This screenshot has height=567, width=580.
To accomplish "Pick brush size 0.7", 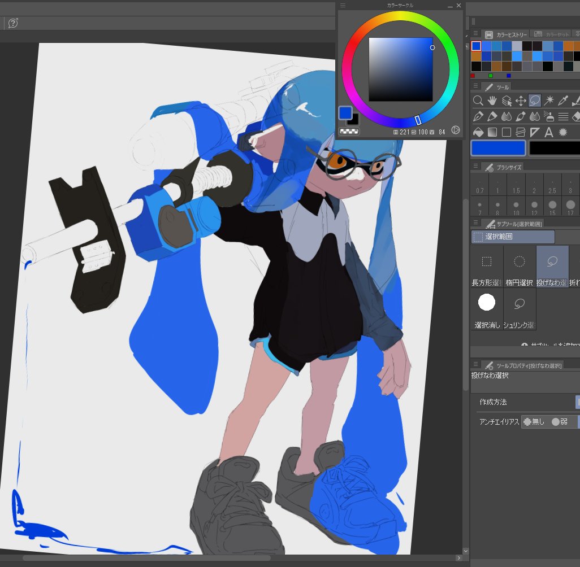I will point(480,186).
